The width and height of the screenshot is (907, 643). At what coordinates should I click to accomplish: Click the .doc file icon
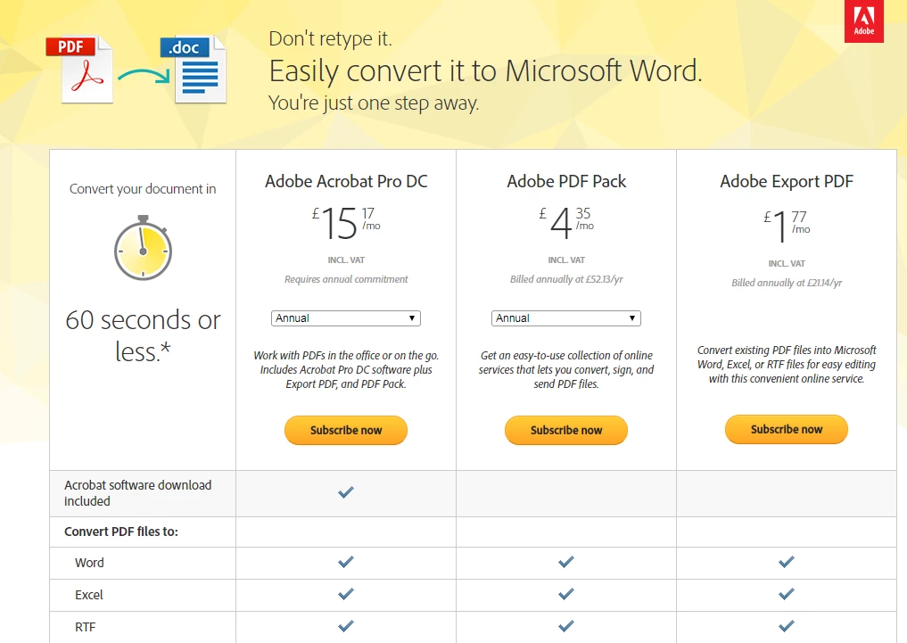pos(194,70)
